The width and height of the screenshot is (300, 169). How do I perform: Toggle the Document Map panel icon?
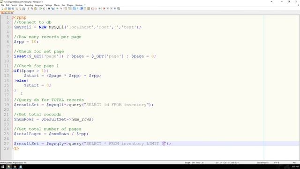coord(89,8)
